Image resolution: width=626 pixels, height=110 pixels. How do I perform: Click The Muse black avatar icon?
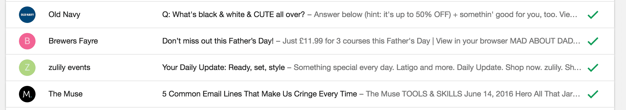pos(27,94)
